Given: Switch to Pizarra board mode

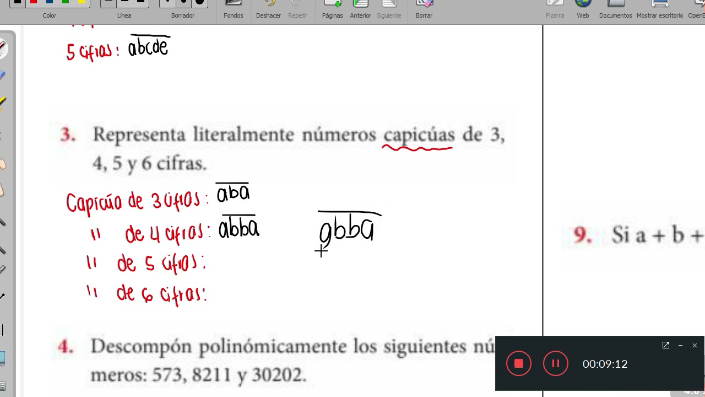Looking at the screenshot, I should click(x=555, y=9).
